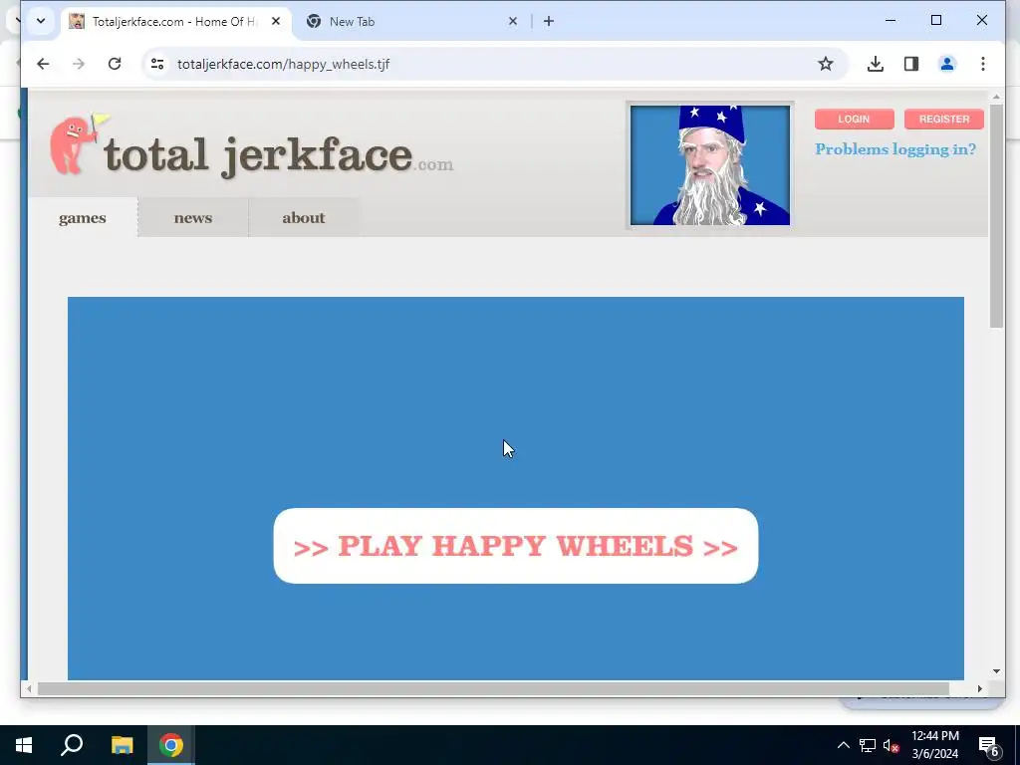
Task: Click the horizontal scroll left arrow
Action: (29, 688)
